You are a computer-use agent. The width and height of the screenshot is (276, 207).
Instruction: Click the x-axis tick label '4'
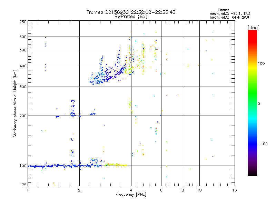point(131,190)
